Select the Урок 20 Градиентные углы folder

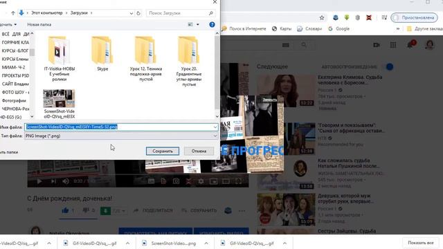(x=189, y=62)
